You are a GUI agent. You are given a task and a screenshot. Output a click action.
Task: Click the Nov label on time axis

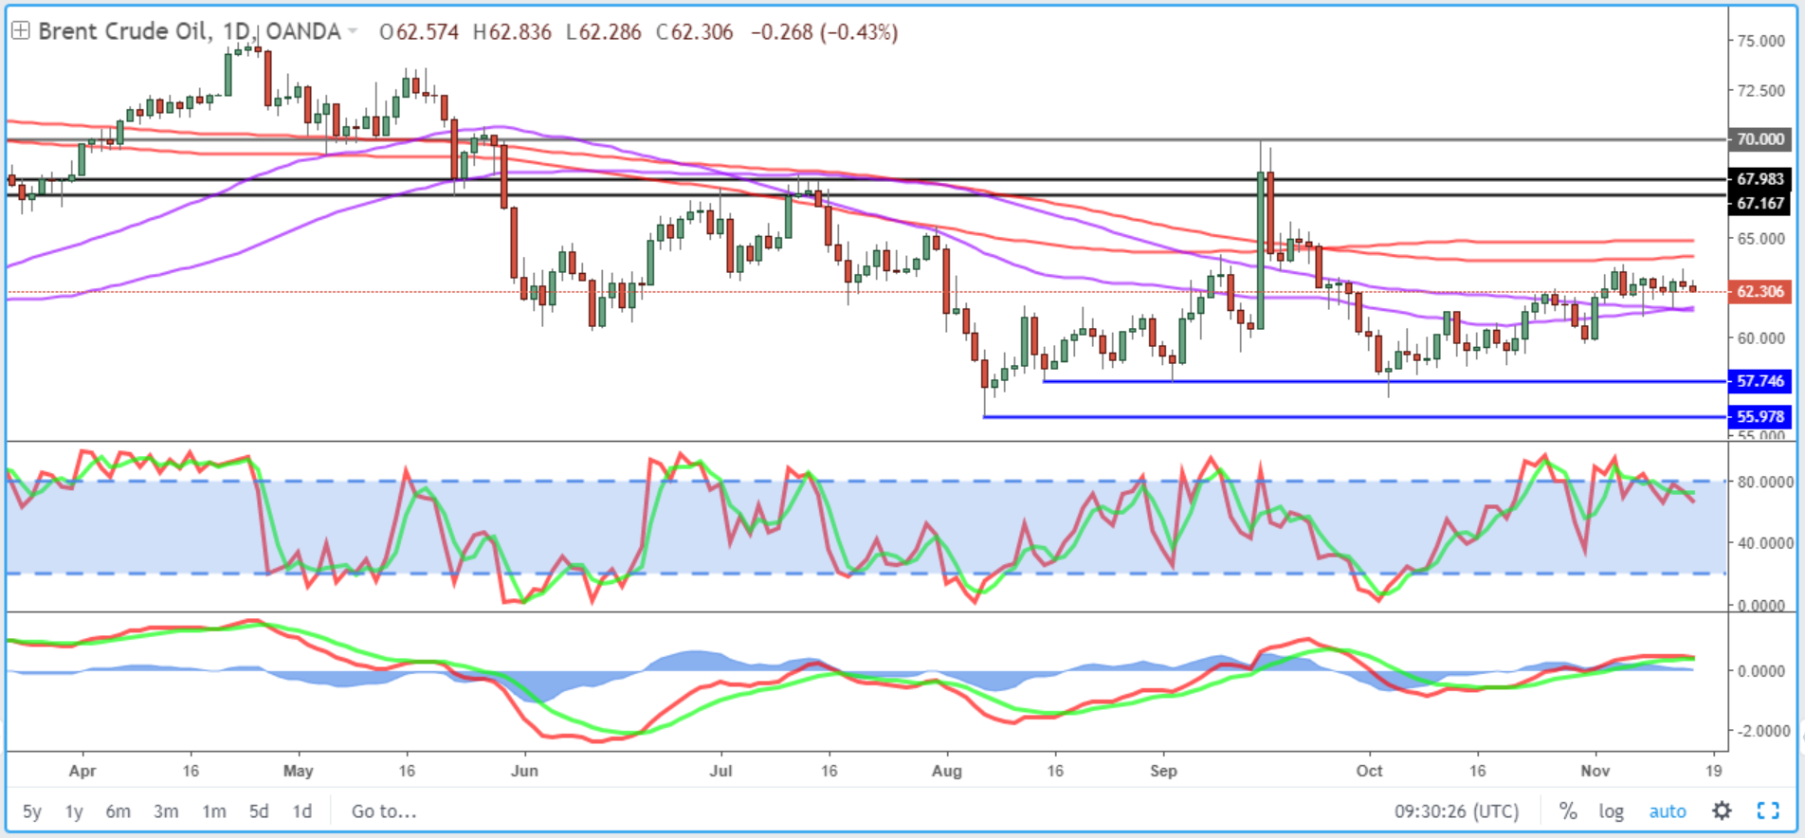point(1595,771)
